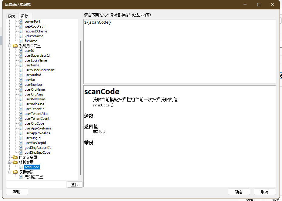Collapse the 模板参数 tree node
Viewport: 282px width, 201px height.
point(10,172)
